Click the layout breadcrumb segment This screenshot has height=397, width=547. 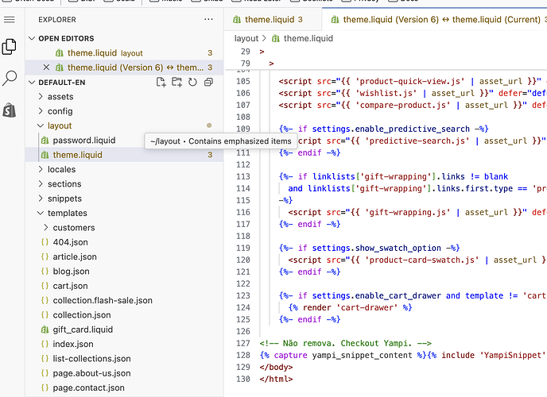[x=246, y=38]
